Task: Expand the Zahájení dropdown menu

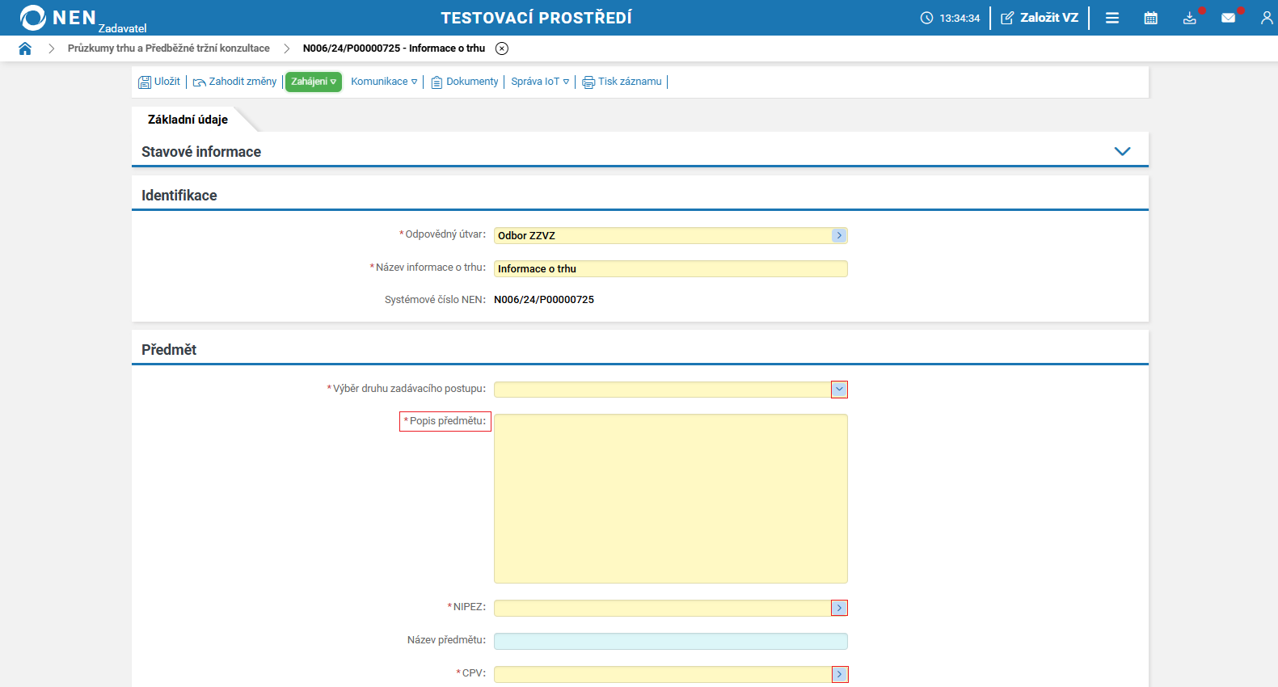Action: [x=314, y=82]
